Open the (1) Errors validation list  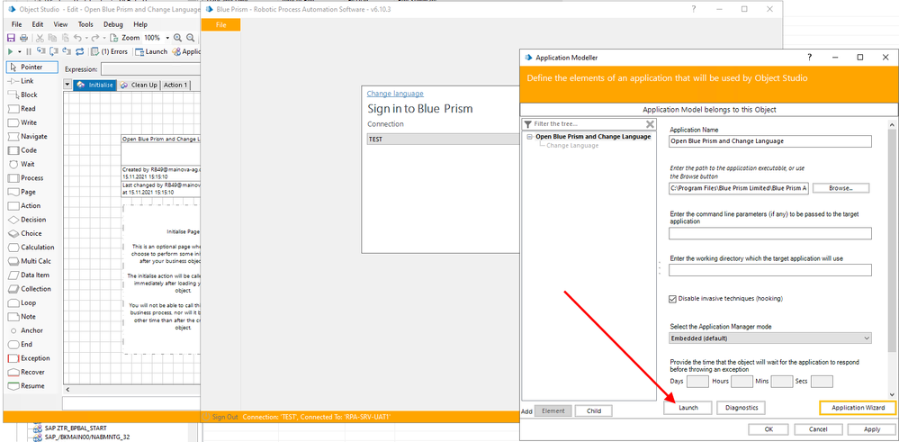(109, 51)
